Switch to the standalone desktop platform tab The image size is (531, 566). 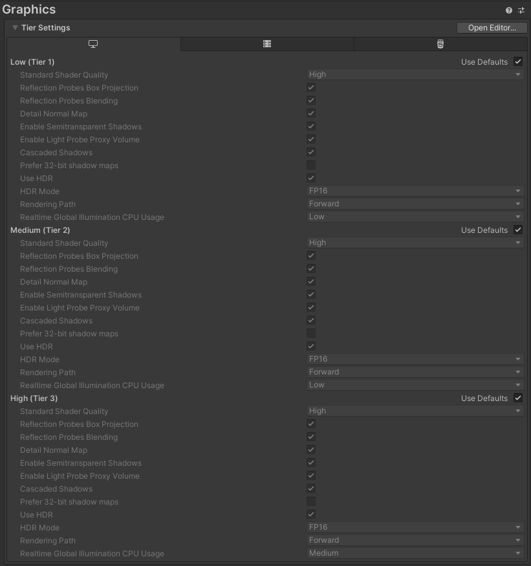pos(94,44)
